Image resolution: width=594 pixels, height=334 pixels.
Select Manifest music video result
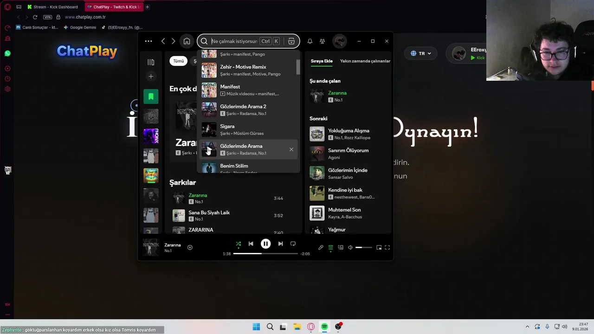249,90
